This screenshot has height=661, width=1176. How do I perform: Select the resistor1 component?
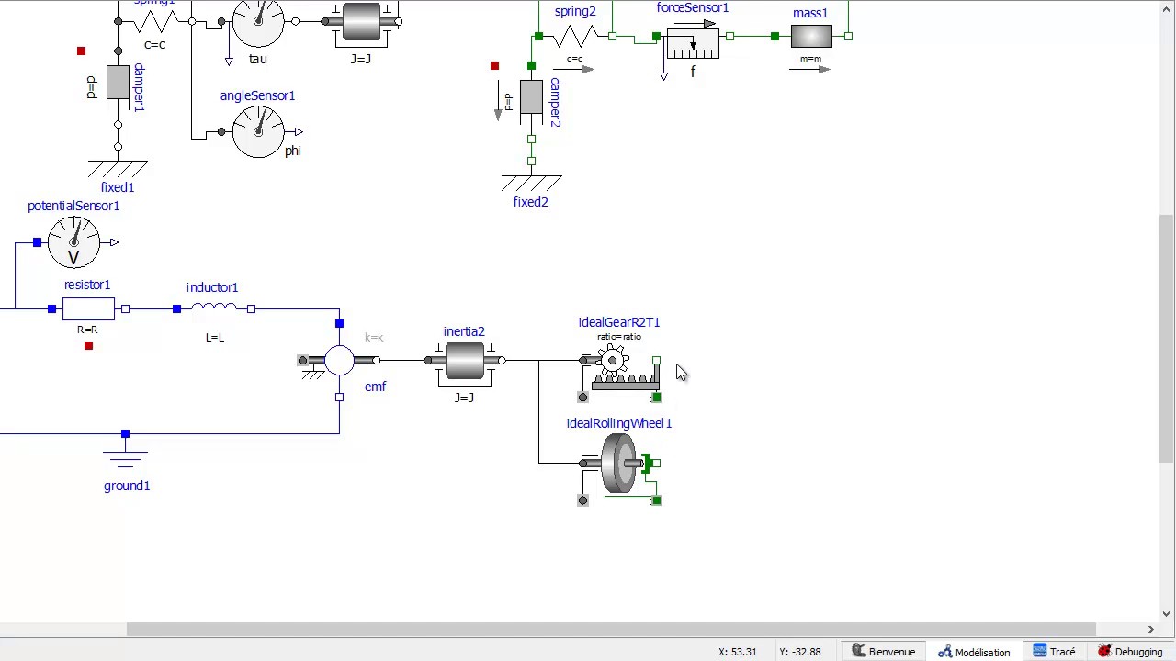pos(88,309)
